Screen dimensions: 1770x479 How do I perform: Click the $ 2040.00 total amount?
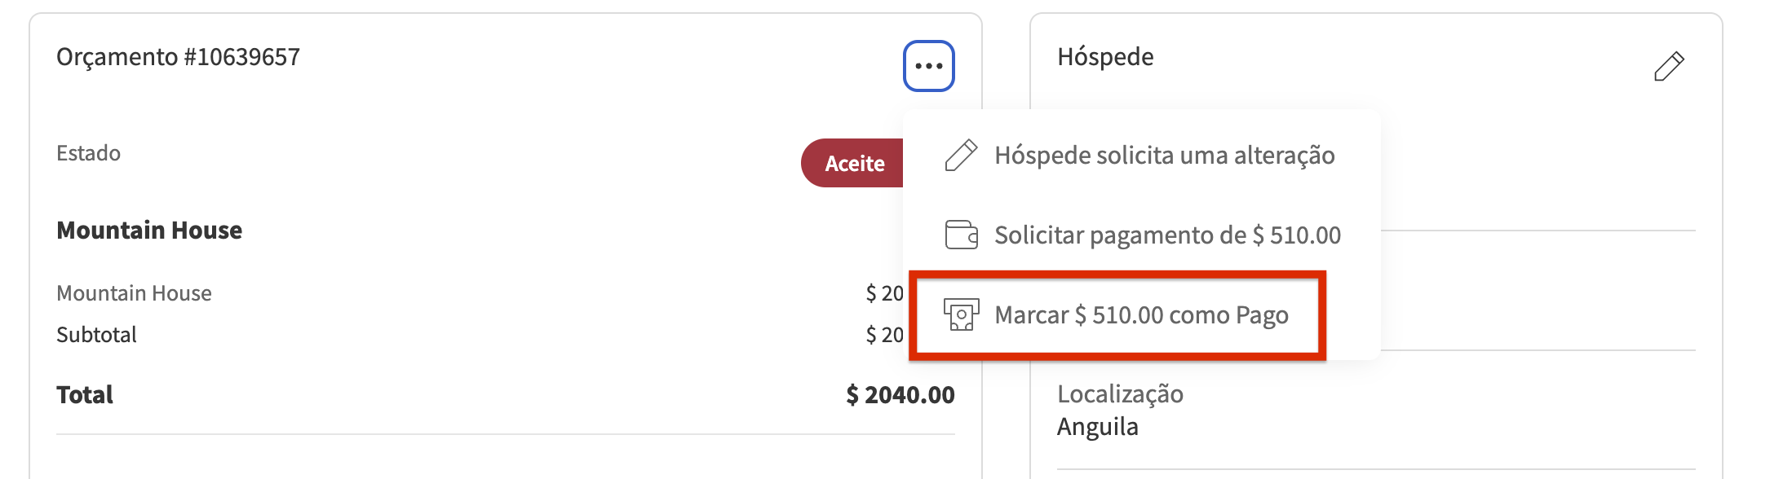tap(900, 395)
